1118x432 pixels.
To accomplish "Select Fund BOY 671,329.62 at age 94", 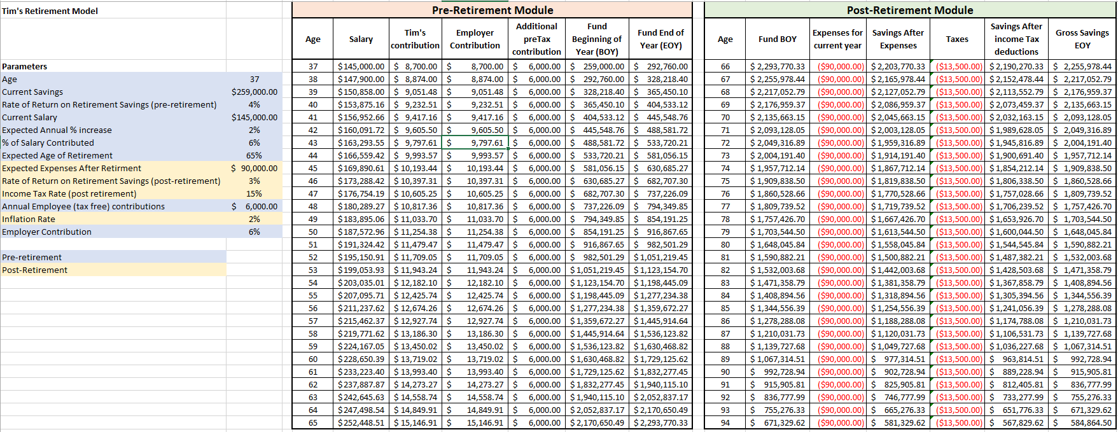I will pyautogui.click(x=777, y=422).
